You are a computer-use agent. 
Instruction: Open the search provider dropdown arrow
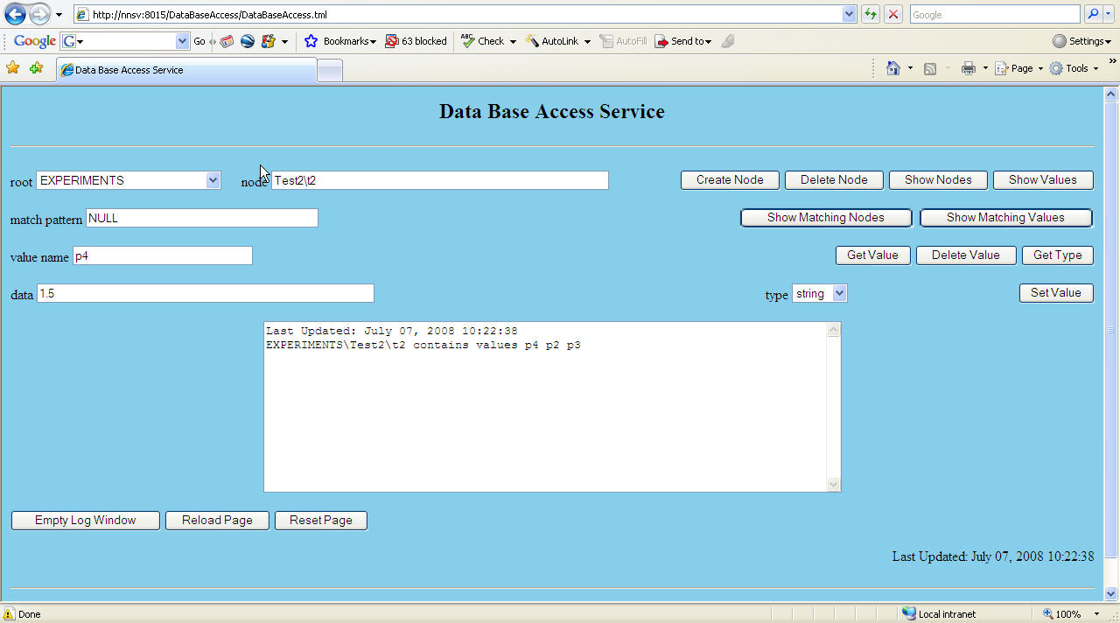click(1109, 15)
